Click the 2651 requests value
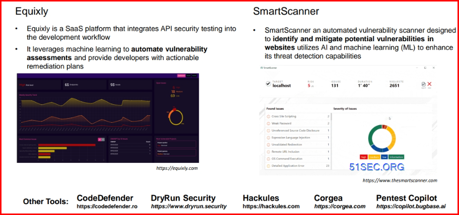The height and width of the screenshot is (215, 459). coord(394,86)
